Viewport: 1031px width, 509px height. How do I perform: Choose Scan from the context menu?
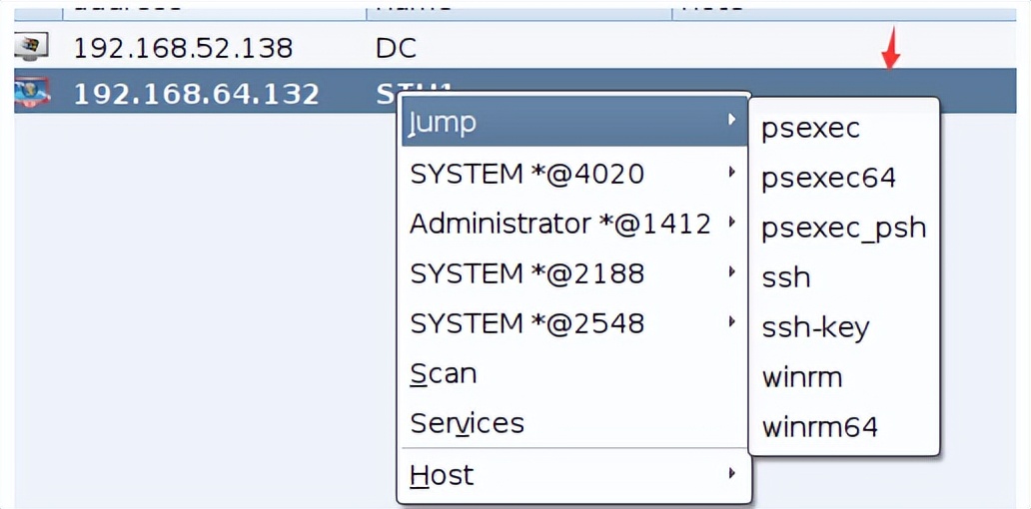coord(574,373)
